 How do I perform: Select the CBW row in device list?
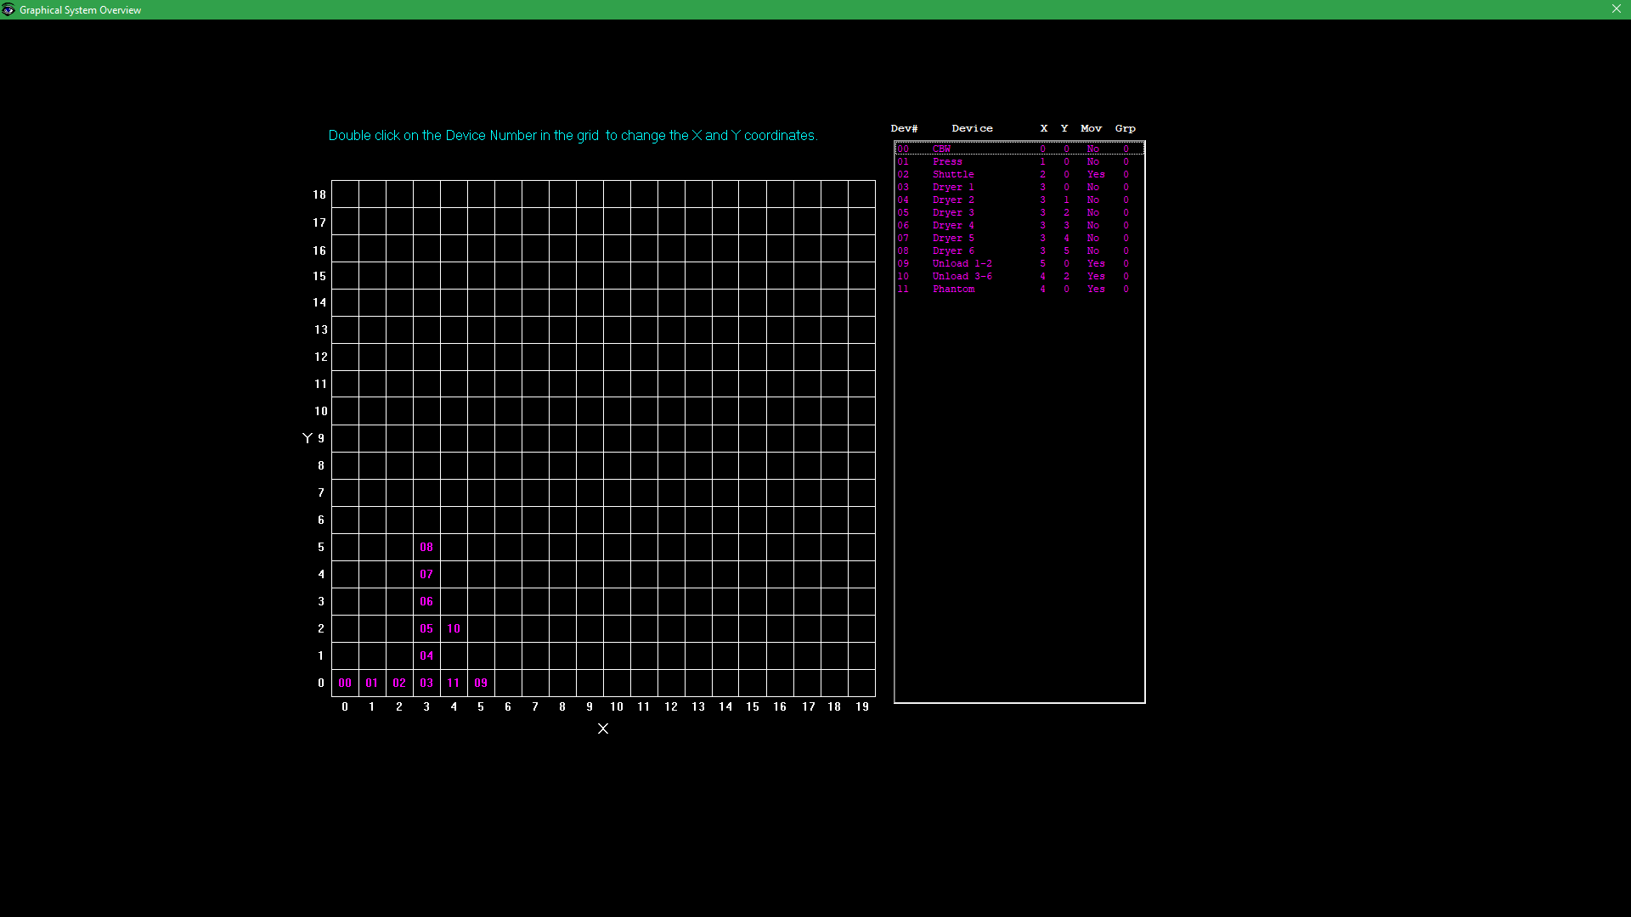coord(941,149)
